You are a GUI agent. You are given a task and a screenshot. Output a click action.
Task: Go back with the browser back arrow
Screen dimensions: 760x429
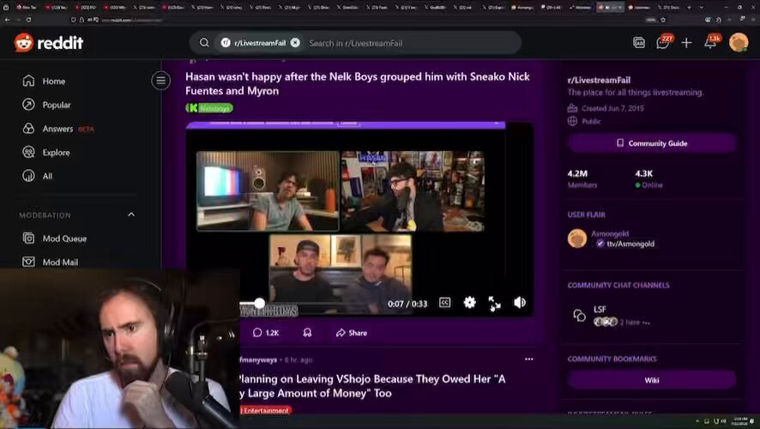tap(7, 20)
